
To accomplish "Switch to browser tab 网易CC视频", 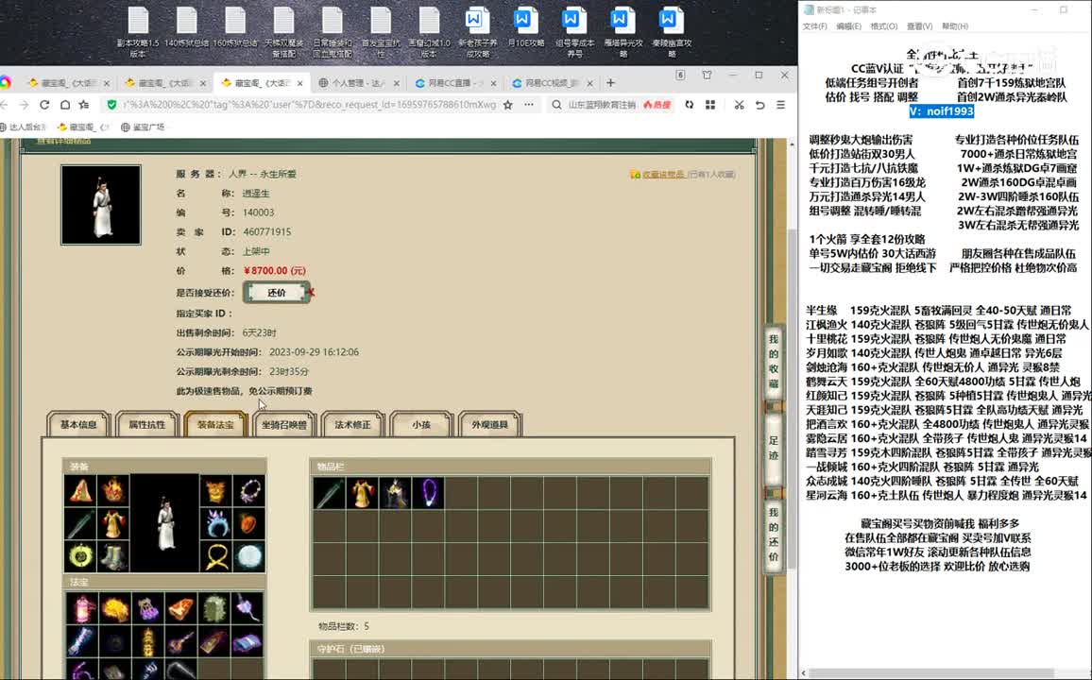I will click(552, 83).
